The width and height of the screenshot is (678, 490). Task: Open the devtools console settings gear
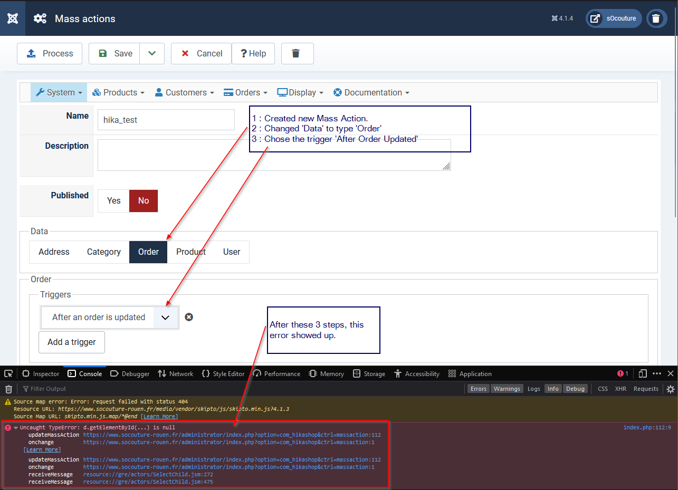(x=670, y=389)
